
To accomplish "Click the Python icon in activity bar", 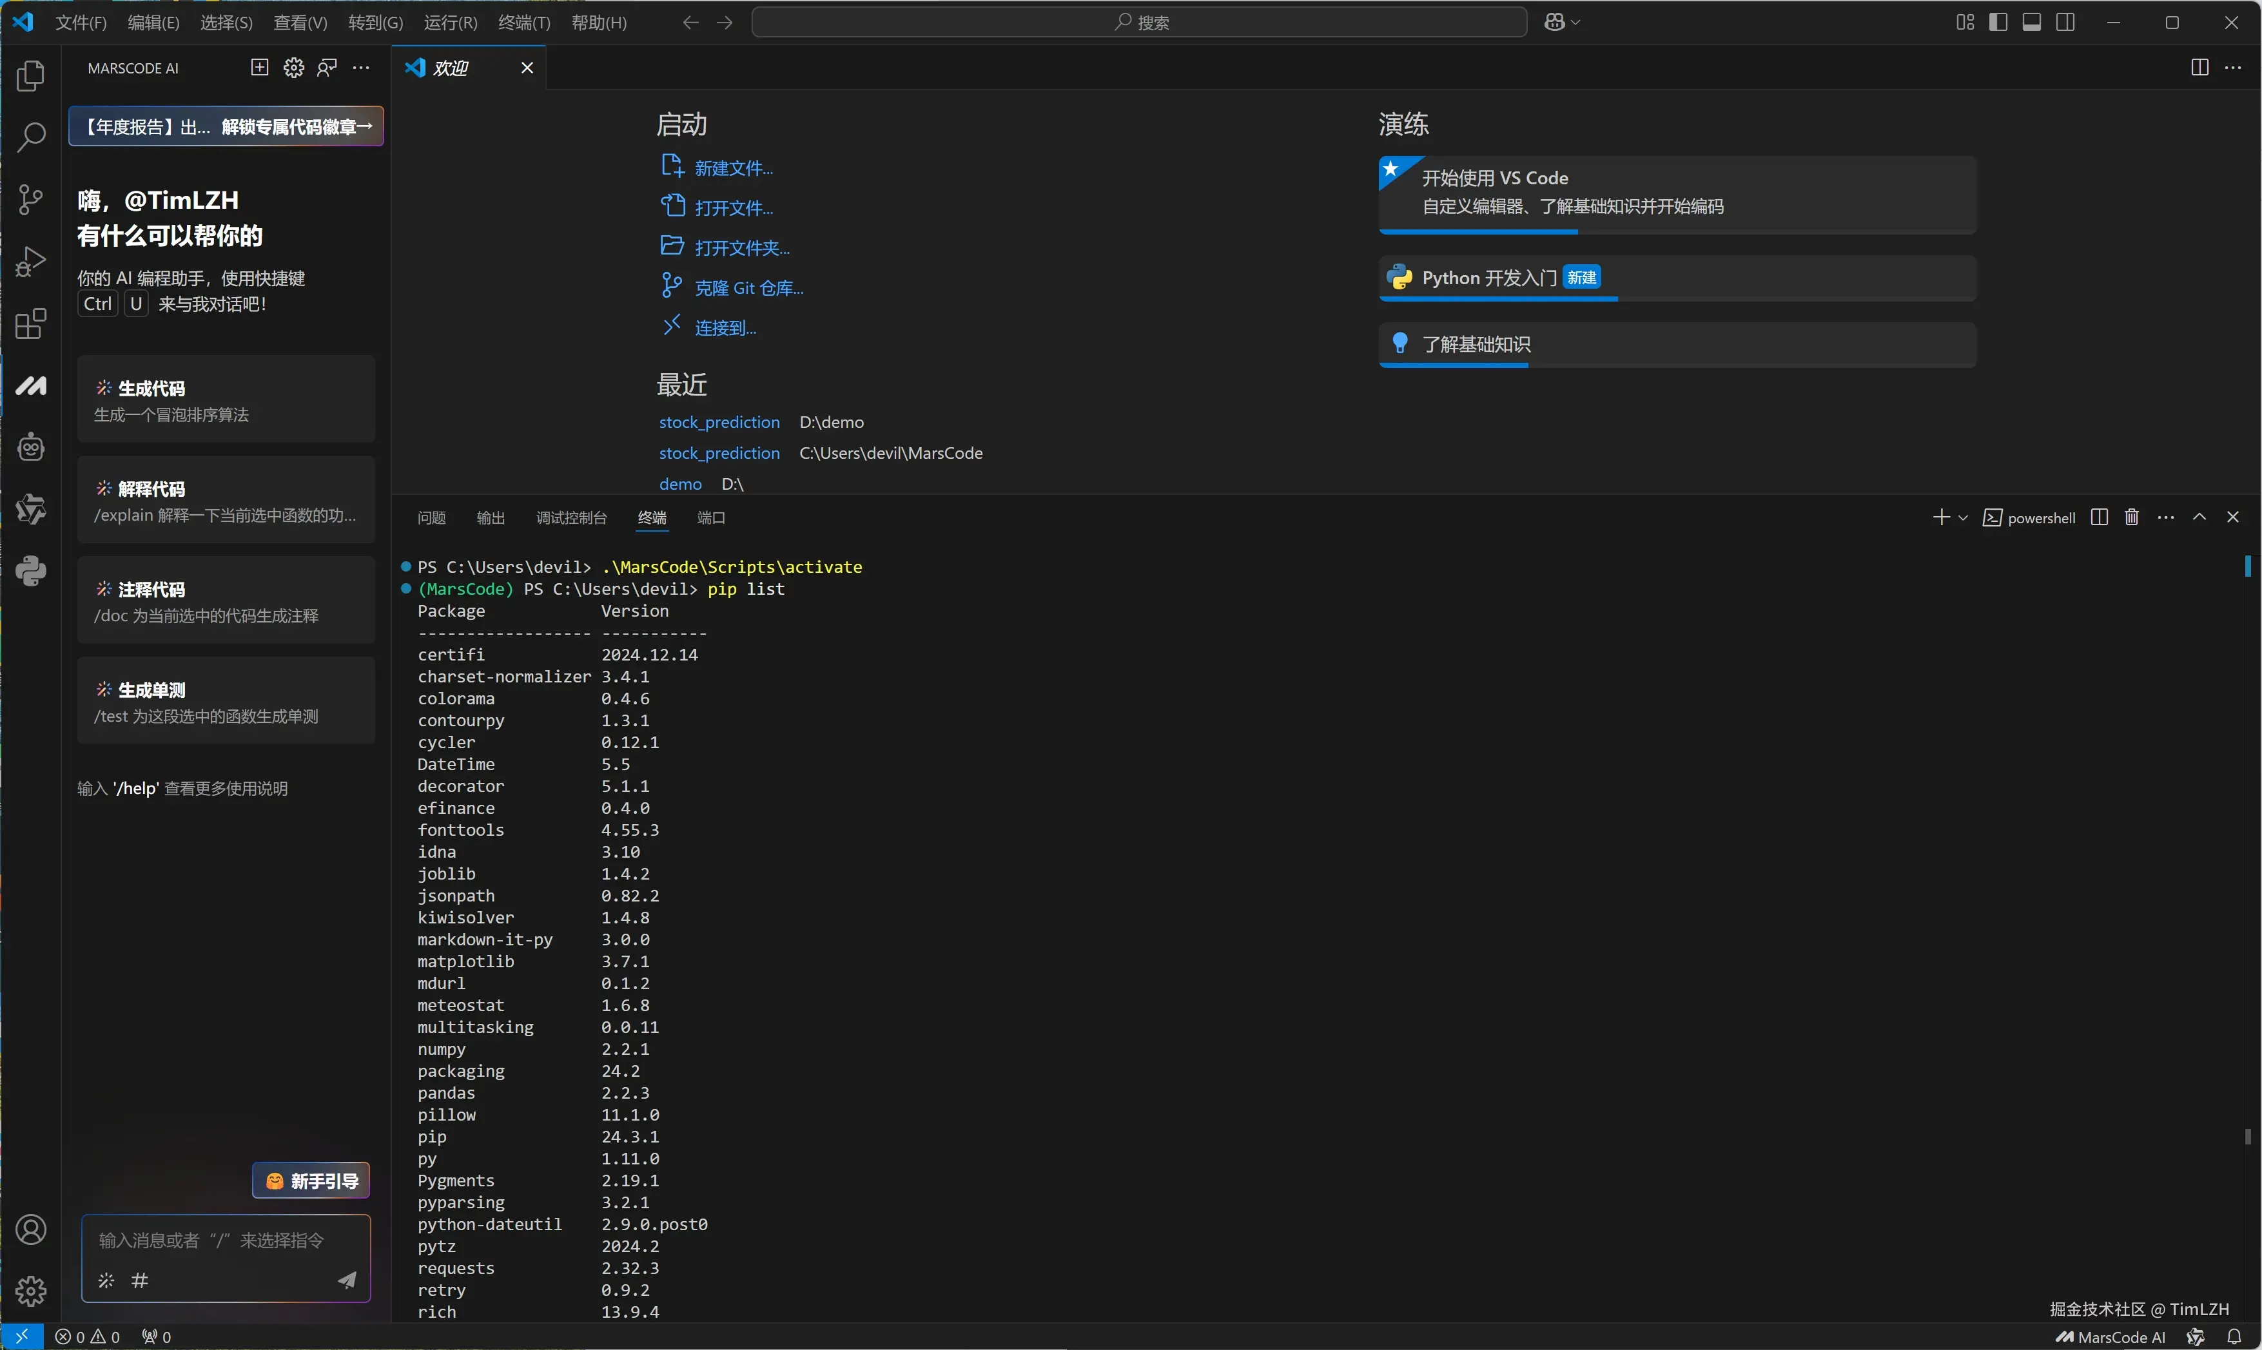I will [x=31, y=572].
